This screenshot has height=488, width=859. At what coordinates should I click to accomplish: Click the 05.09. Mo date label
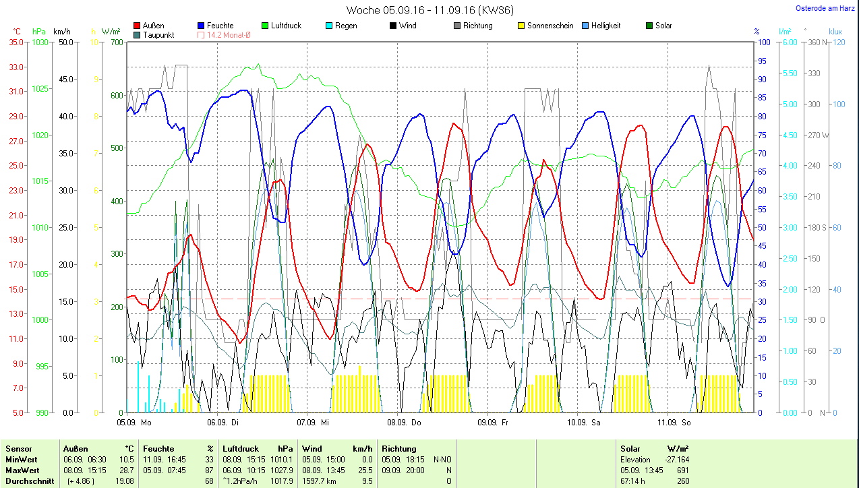pyautogui.click(x=134, y=423)
